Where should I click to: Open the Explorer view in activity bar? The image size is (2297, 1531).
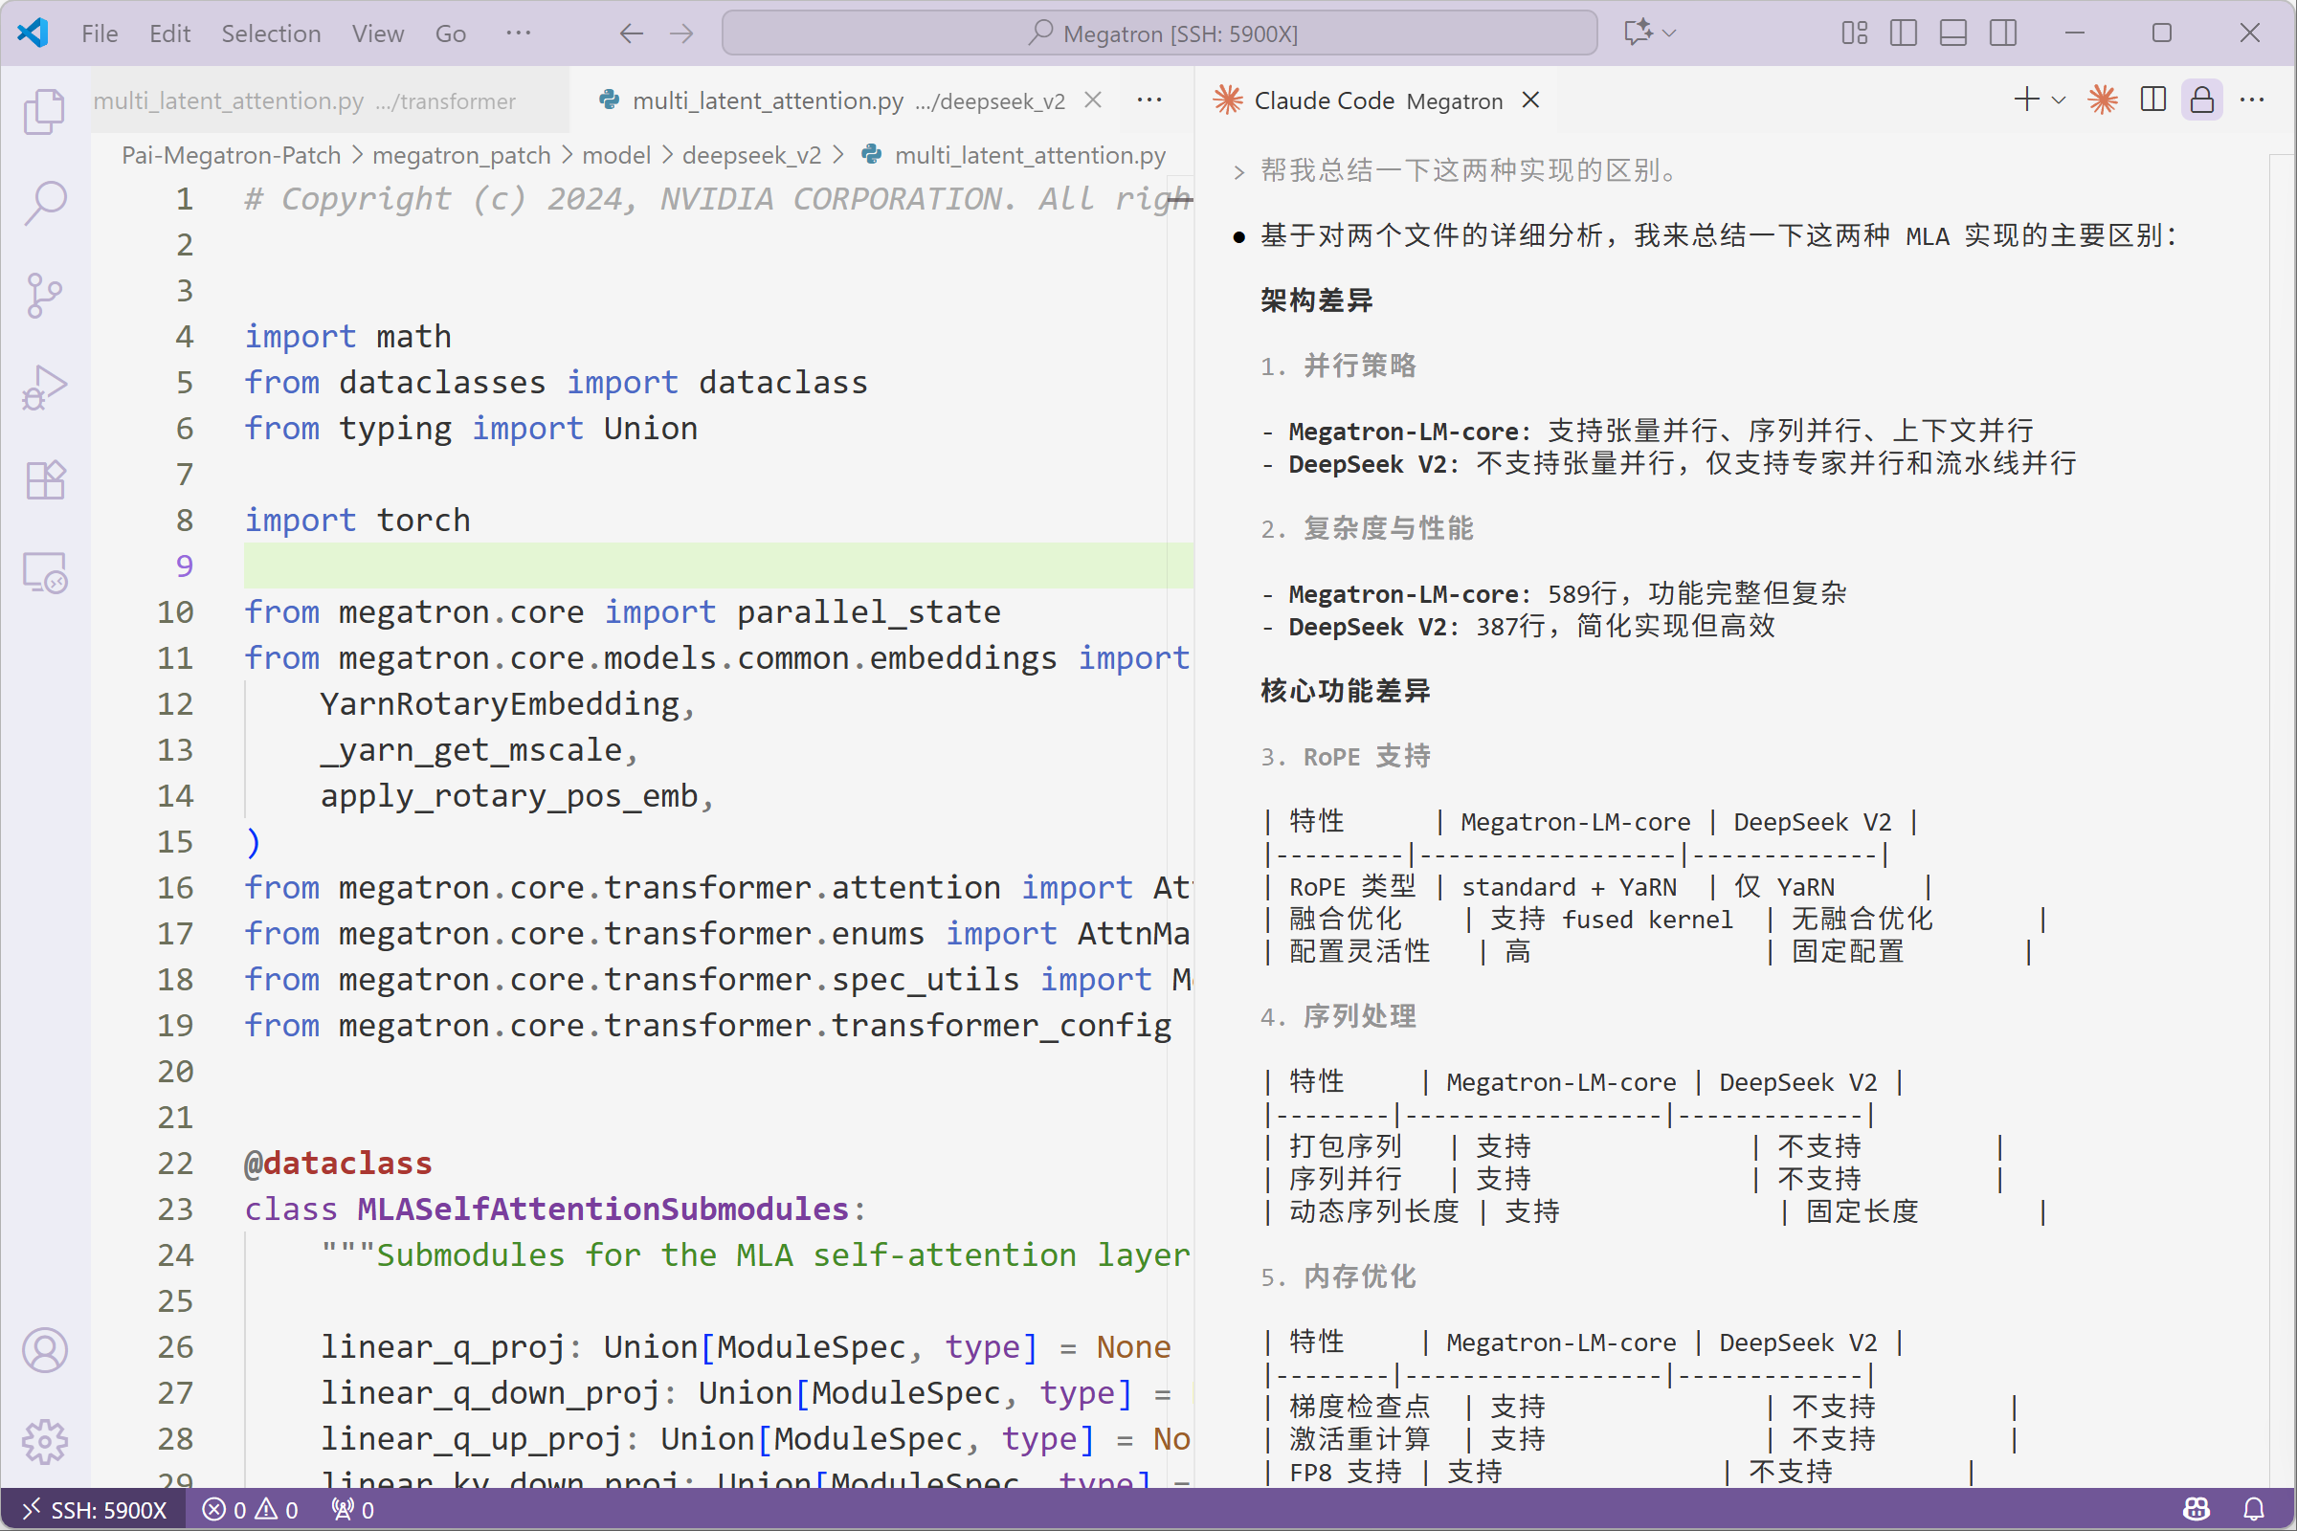(x=45, y=111)
